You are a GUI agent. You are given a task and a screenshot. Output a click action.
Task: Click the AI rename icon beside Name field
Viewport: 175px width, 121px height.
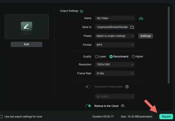coord(141,18)
